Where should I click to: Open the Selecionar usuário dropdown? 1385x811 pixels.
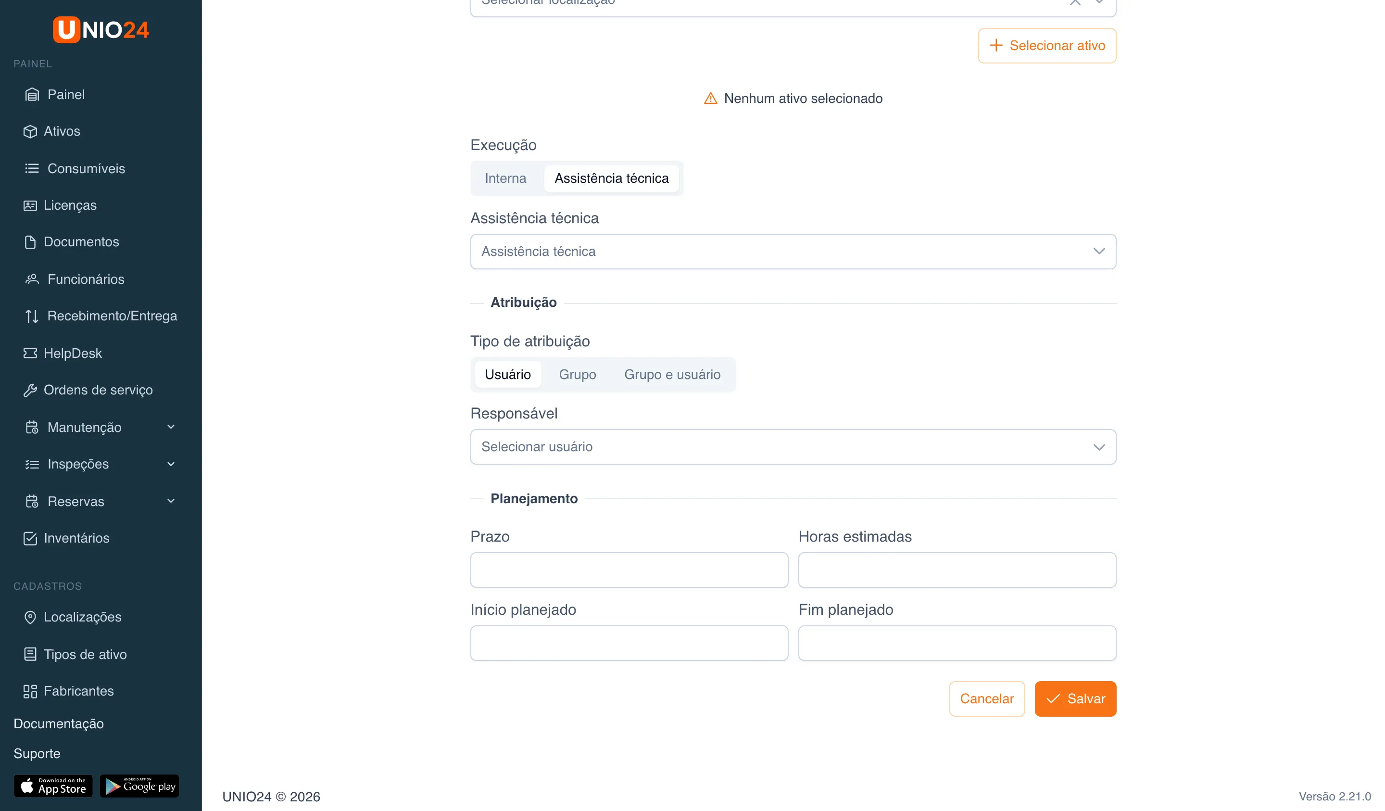coord(793,446)
